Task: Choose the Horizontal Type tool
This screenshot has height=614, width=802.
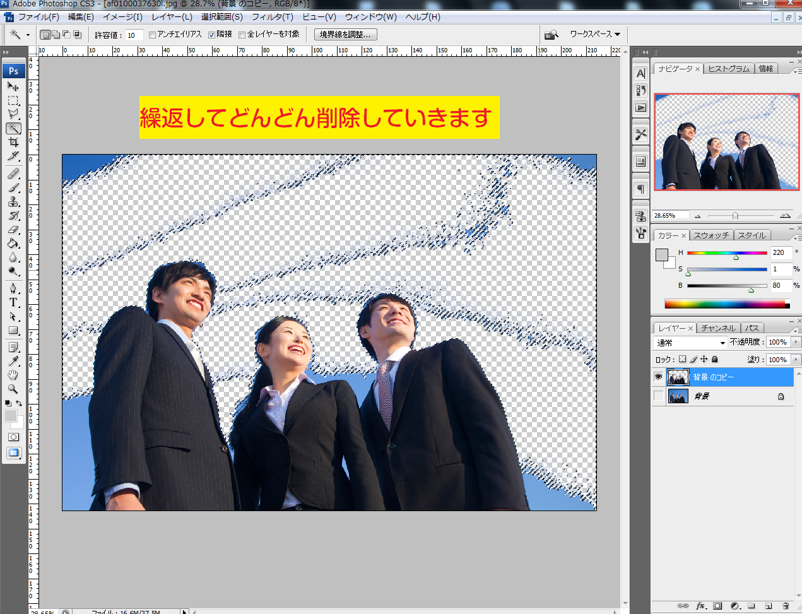Action: coord(13,302)
